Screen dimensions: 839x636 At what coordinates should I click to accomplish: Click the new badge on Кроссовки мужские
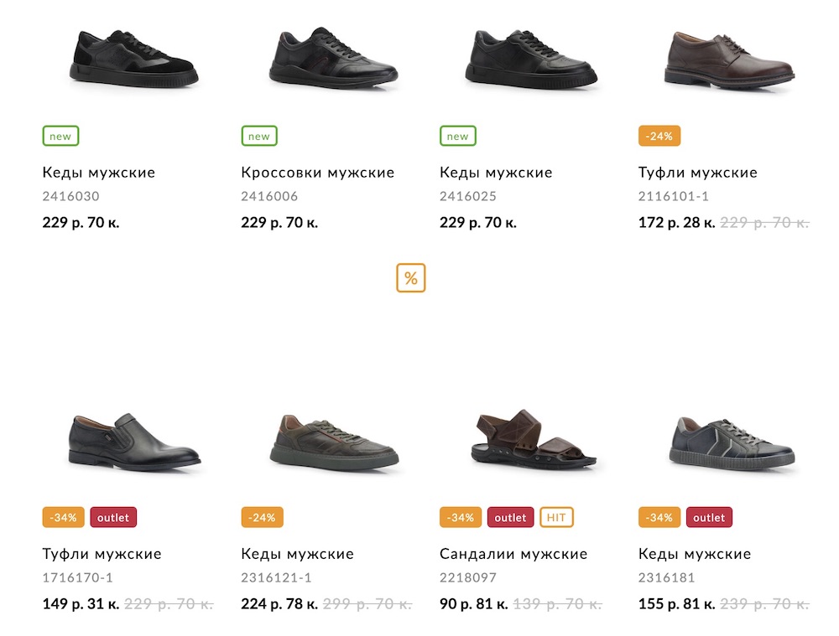tap(259, 136)
